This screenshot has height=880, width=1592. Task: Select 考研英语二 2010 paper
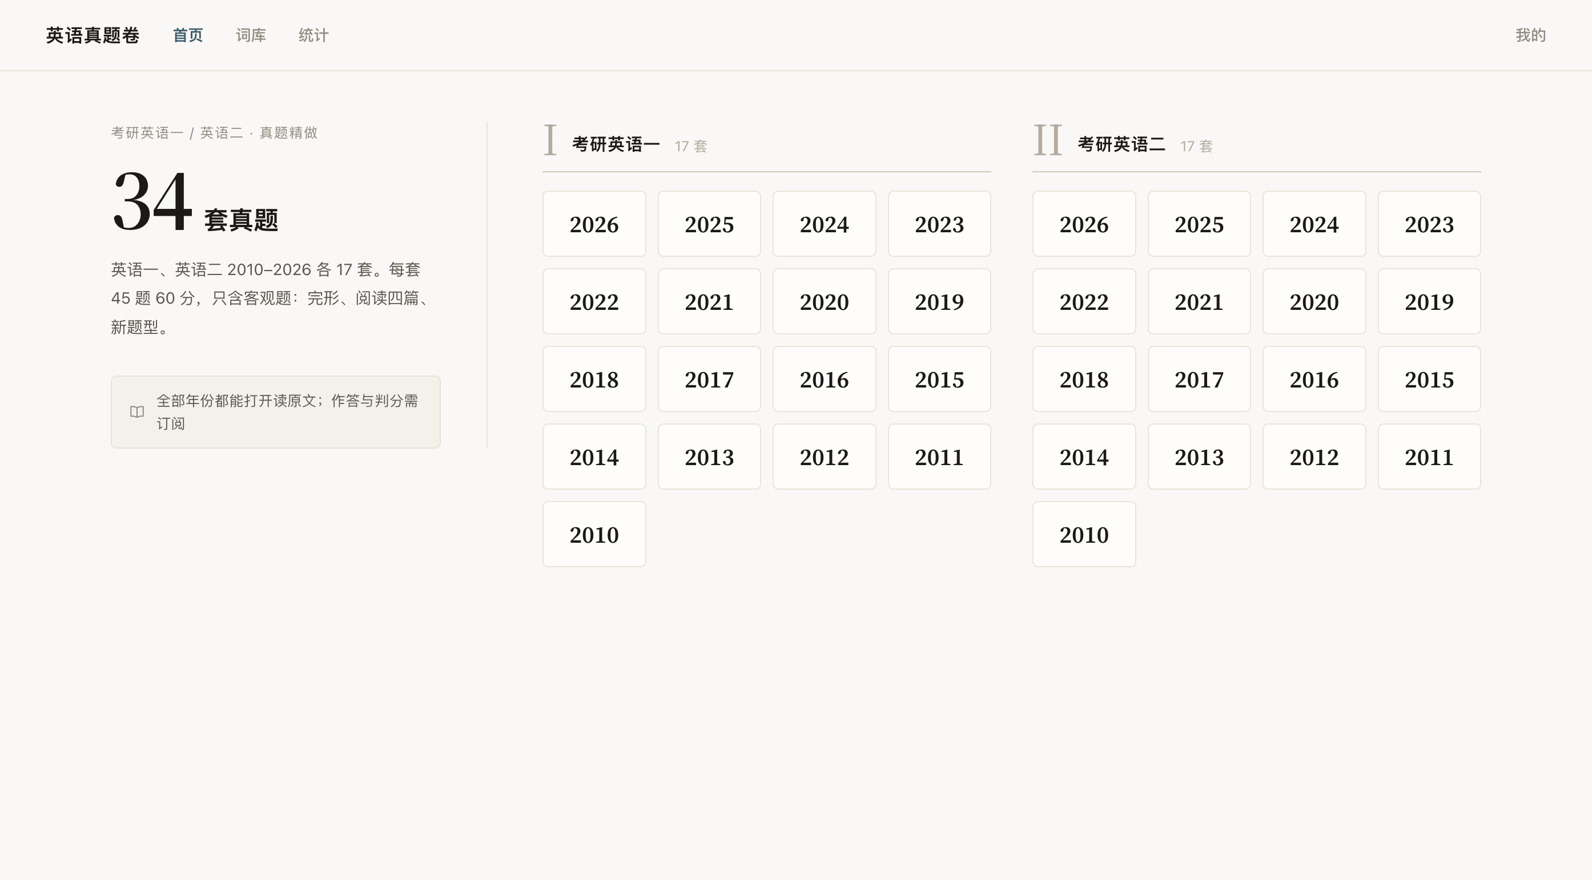click(1084, 534)
